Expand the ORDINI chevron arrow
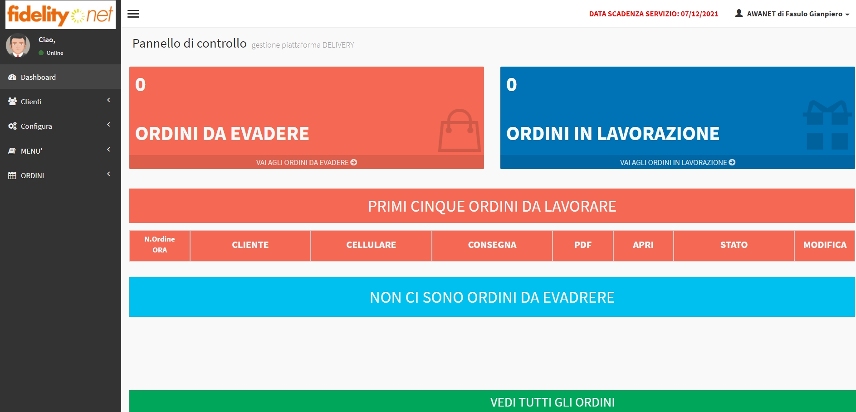The height and width of the screenshot is (412, 856). point(109,174)
